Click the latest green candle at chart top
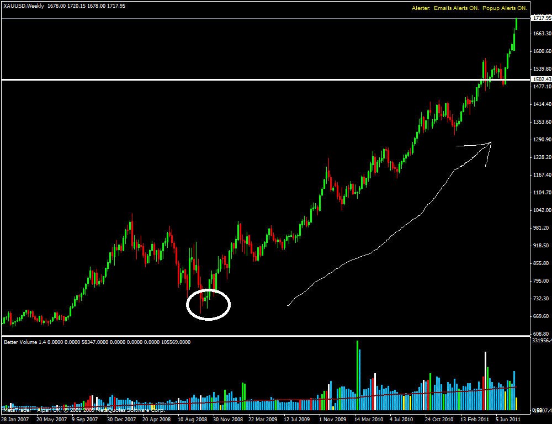Screen dimensions: 552x424 click(517, 24)
